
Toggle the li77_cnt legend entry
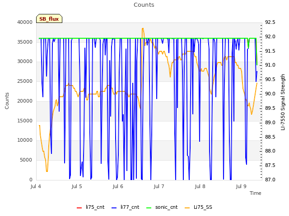(x=126, y=207)
